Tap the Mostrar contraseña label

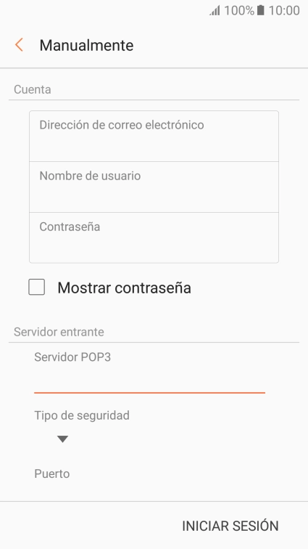(x=124, y=288)
